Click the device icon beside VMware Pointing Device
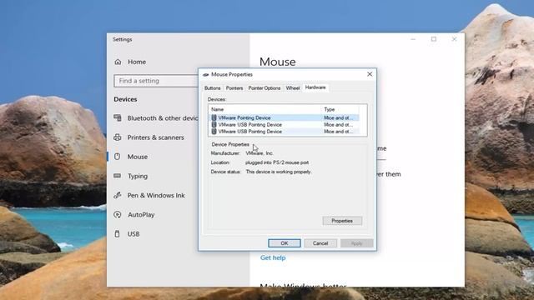The height and width of the screenshot is (300, 534). [x=214, y=117]
